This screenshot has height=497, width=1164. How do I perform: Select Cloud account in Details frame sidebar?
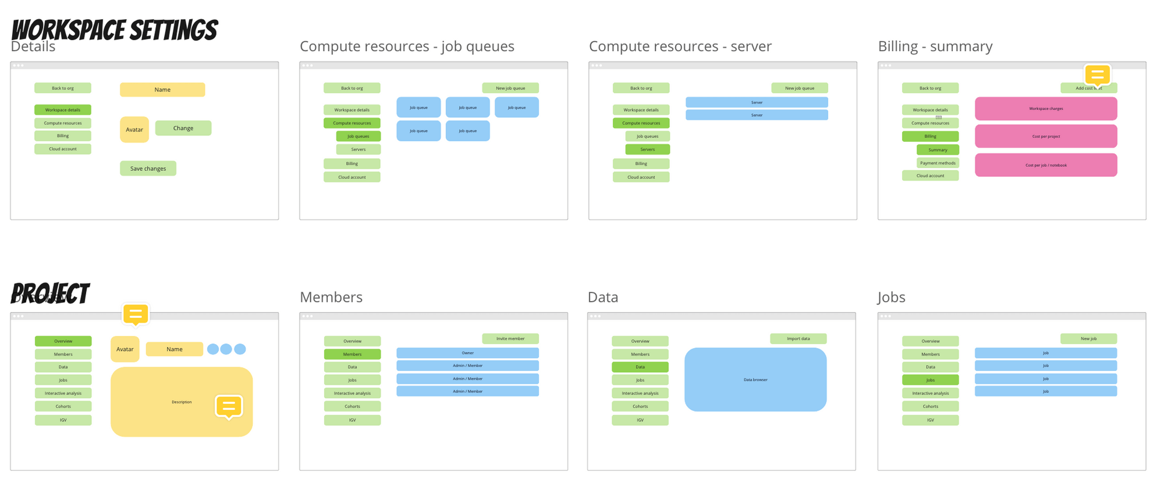[63, 149]
